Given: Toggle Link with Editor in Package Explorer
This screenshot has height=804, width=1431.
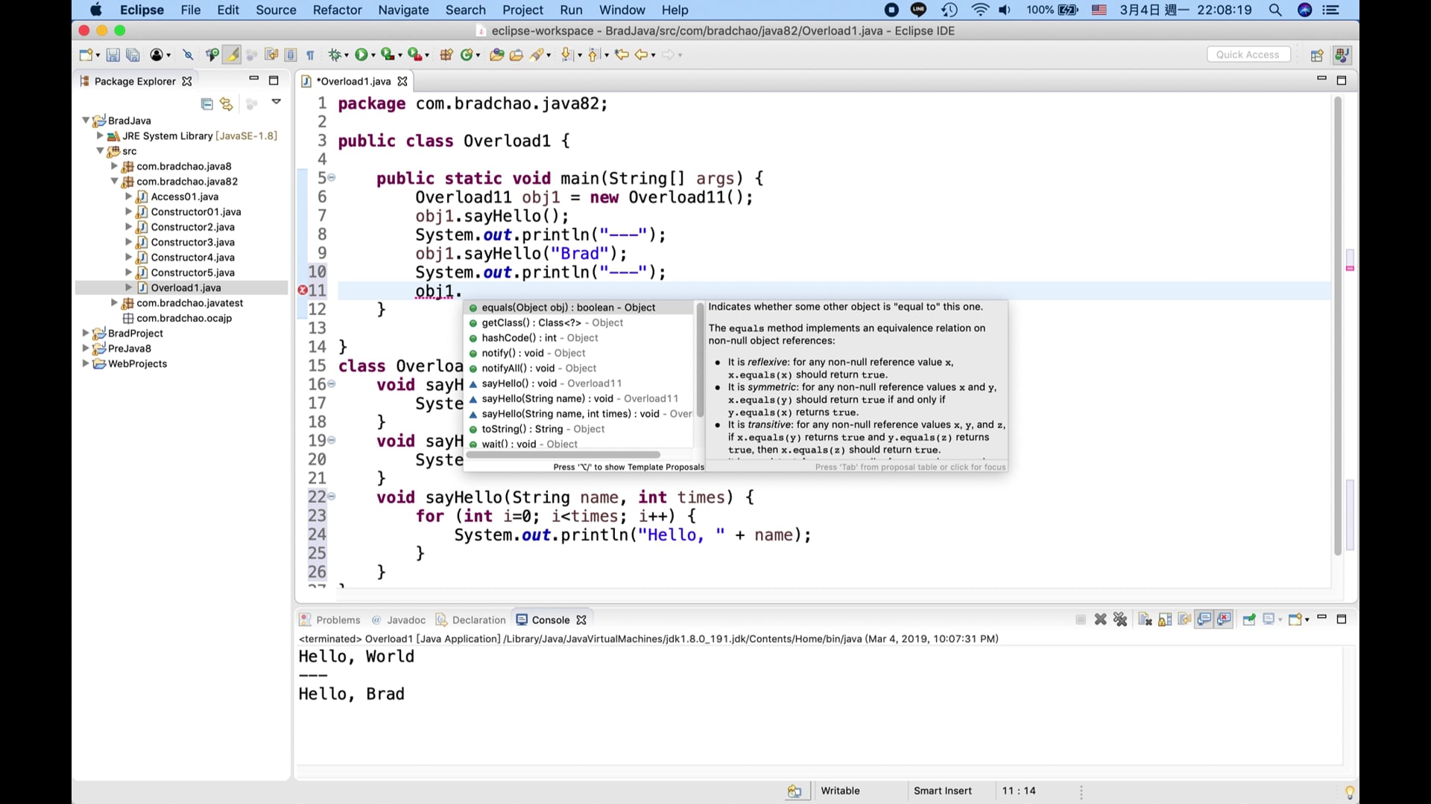Looking at the screenshot, I should [x=226, y=103].
